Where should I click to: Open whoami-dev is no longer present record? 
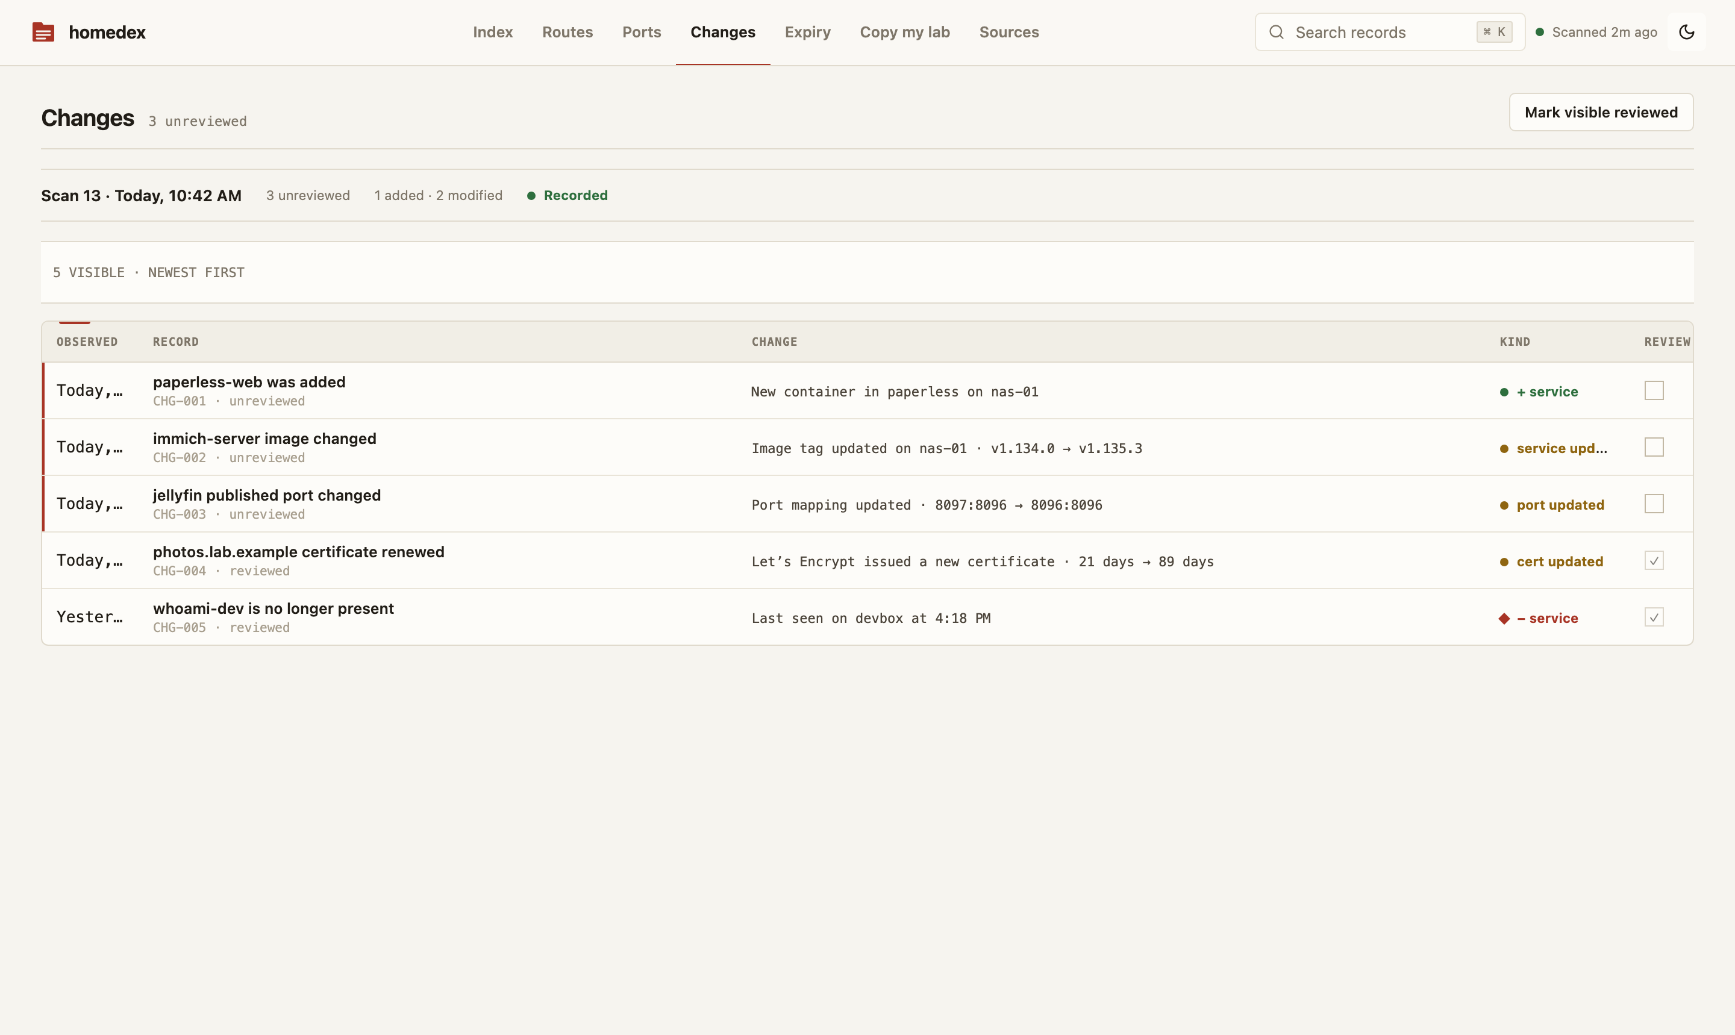(274, 608)
